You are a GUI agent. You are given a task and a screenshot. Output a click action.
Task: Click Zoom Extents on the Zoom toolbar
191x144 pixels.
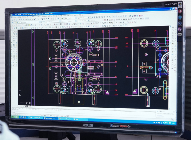pyautogui.click(x=110, y=17)
